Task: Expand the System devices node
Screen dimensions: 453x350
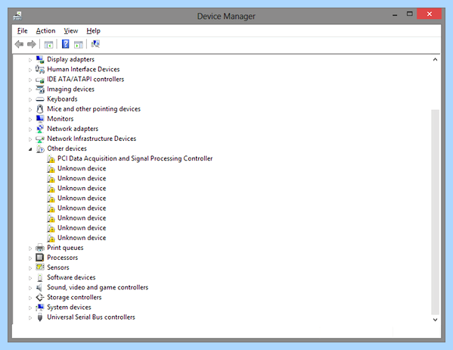Action: (x=30, y=308)
